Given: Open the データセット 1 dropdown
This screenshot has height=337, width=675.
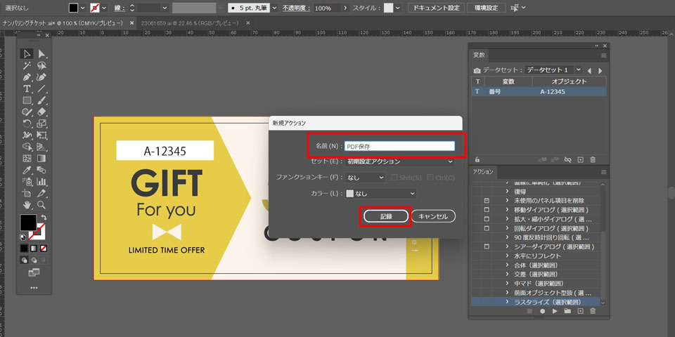Looking at the screenshot, I should (x=554, y=70).
